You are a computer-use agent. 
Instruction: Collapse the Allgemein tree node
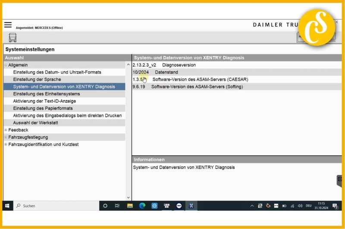tap(6, 65)
